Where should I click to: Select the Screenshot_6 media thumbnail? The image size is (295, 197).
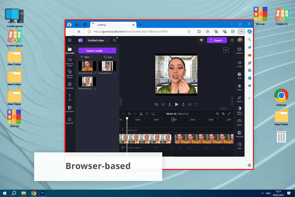[87, 82]
